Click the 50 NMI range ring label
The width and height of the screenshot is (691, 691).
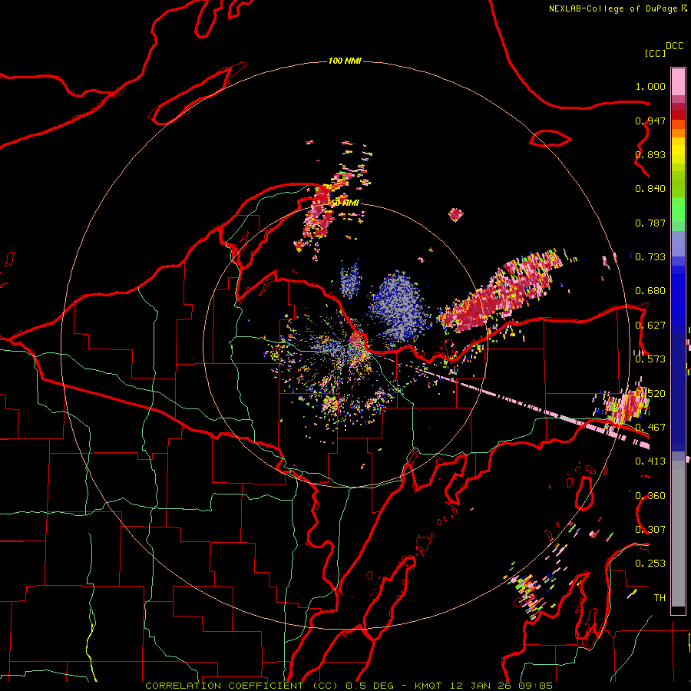point(345,203)
